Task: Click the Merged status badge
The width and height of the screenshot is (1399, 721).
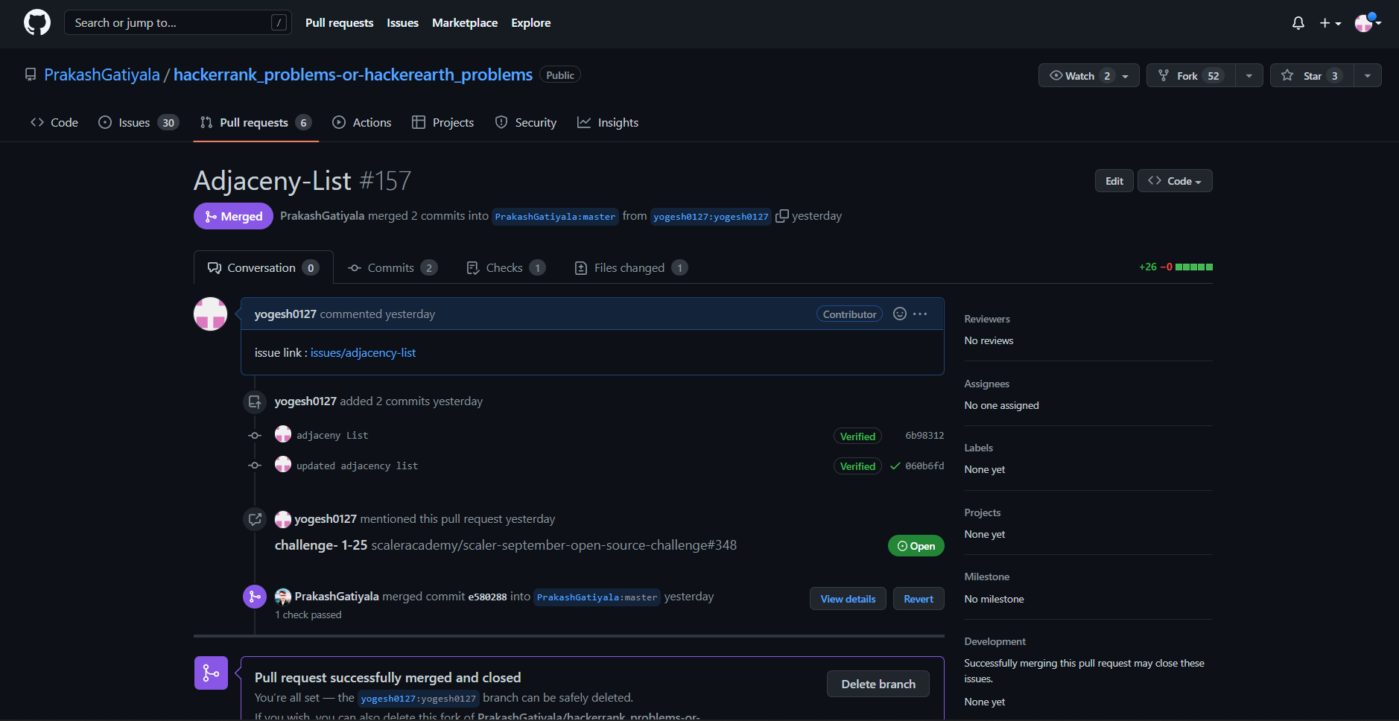Action: [233, 216]
